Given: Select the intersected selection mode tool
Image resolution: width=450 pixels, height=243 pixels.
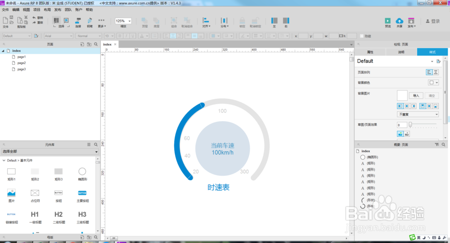Looking at the screenshot, I should click(56, 20).
